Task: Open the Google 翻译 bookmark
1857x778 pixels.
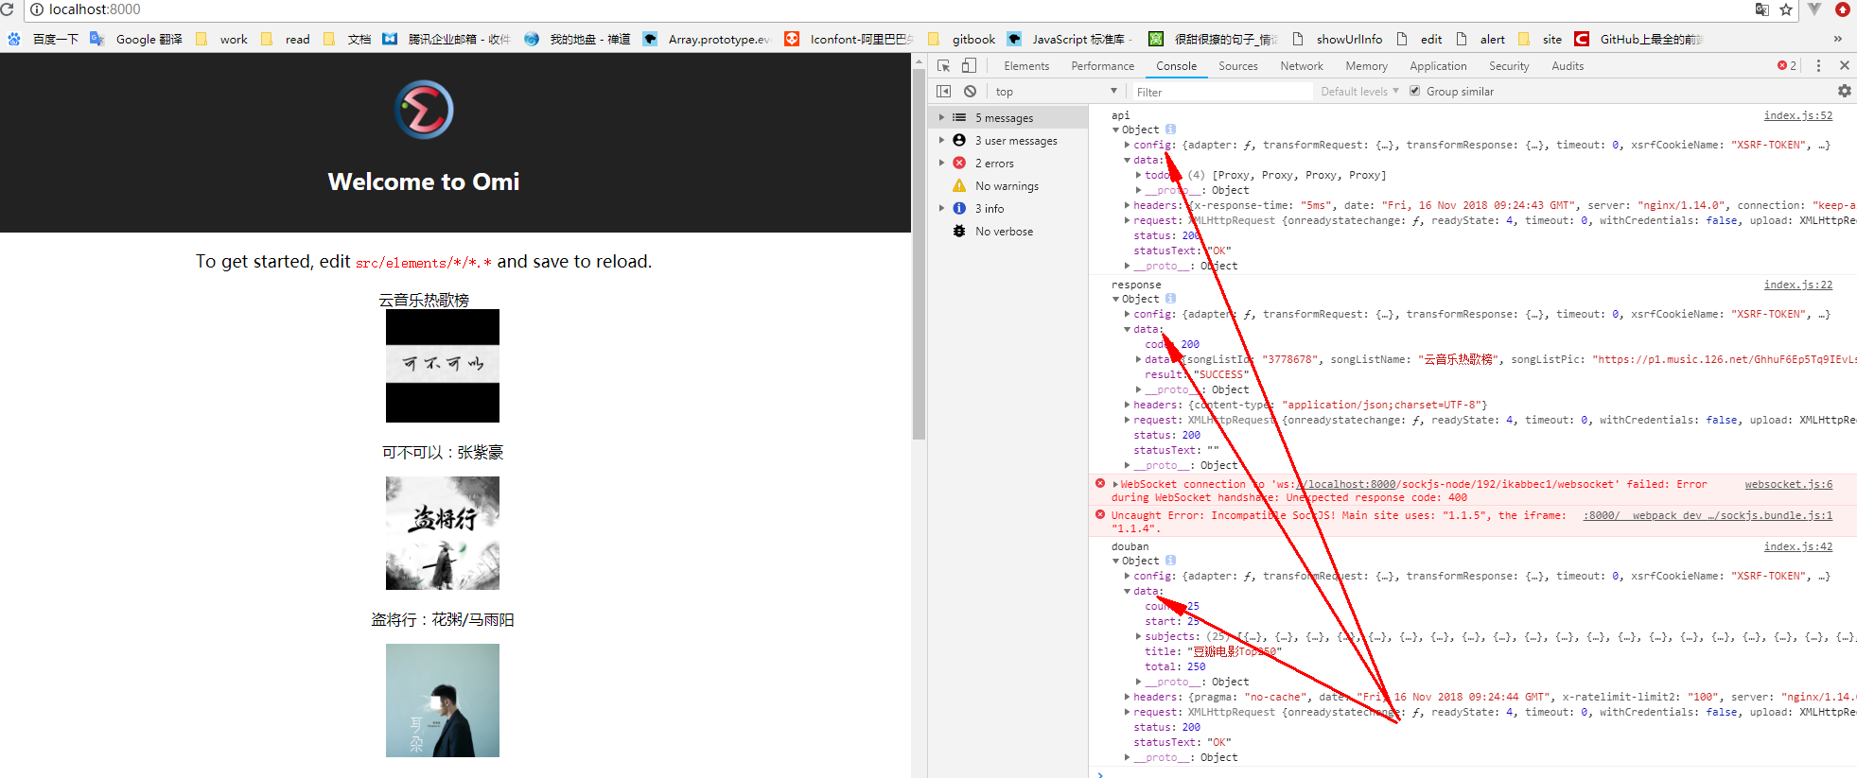Action: 136,39
